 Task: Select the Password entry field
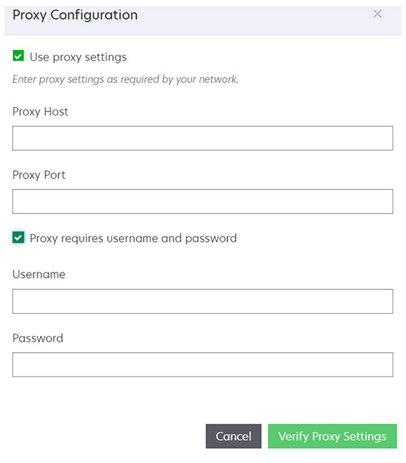coord(202,364)
